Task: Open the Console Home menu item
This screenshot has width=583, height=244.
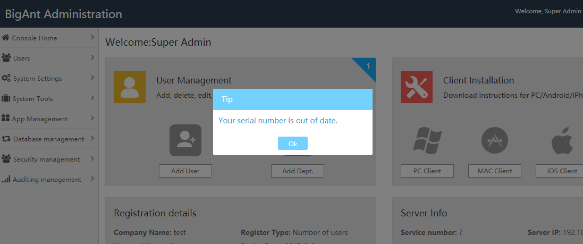Action: point(49,38)
